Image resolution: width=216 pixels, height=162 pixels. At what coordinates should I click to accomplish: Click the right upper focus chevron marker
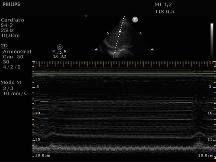141,33
